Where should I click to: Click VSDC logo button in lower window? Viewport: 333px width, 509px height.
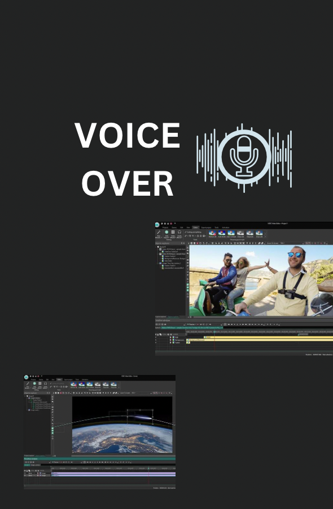point(26,377)
